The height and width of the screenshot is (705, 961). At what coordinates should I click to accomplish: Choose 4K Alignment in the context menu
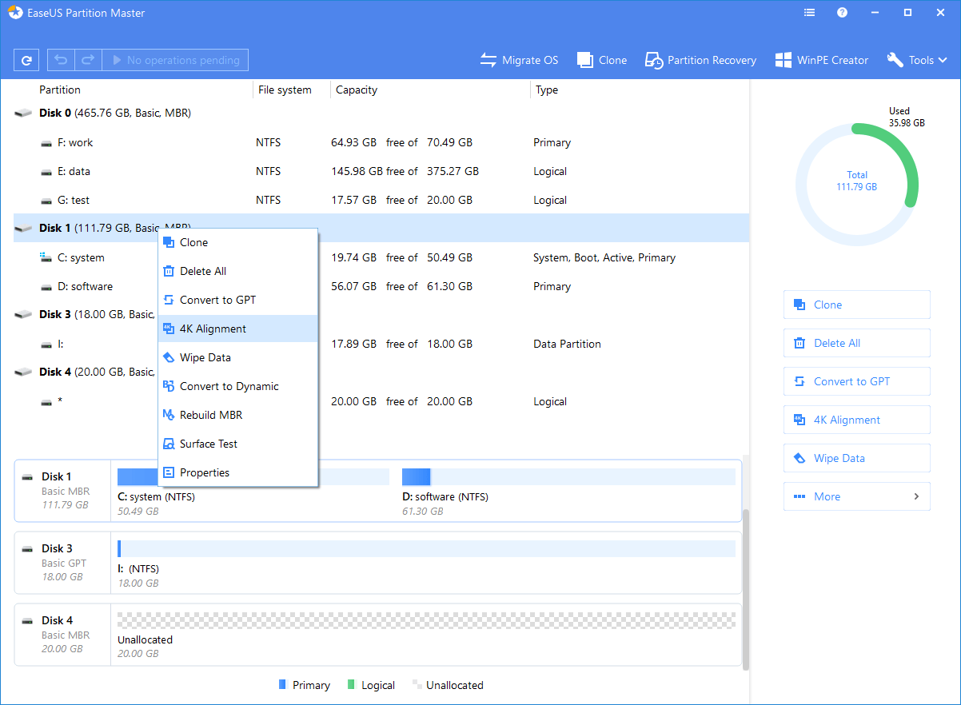point(213,329)
